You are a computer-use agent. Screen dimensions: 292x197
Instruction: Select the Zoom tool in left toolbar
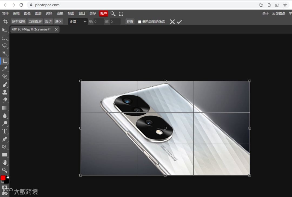5,170
